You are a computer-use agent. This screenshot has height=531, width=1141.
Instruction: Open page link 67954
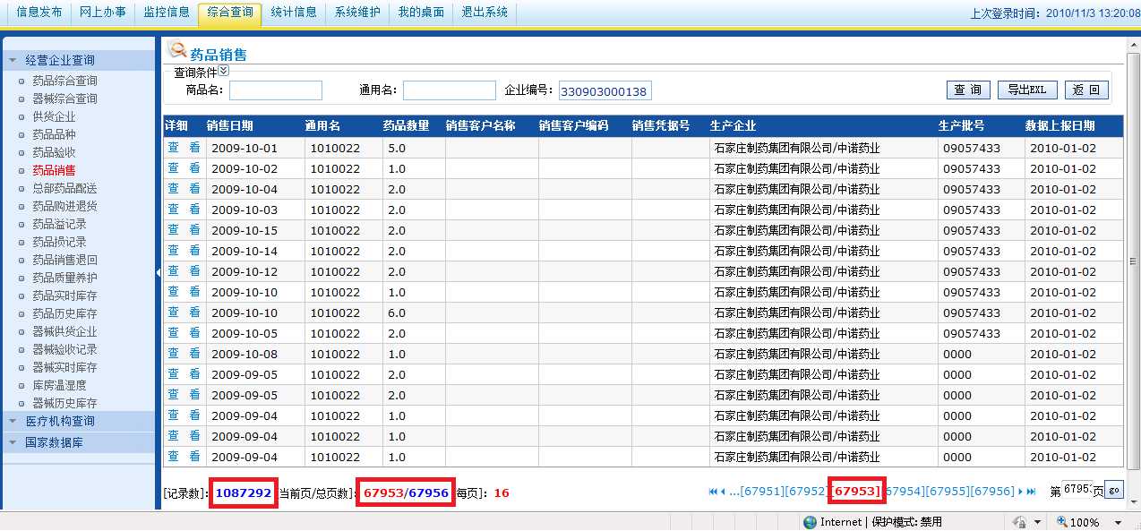point(906,492)
